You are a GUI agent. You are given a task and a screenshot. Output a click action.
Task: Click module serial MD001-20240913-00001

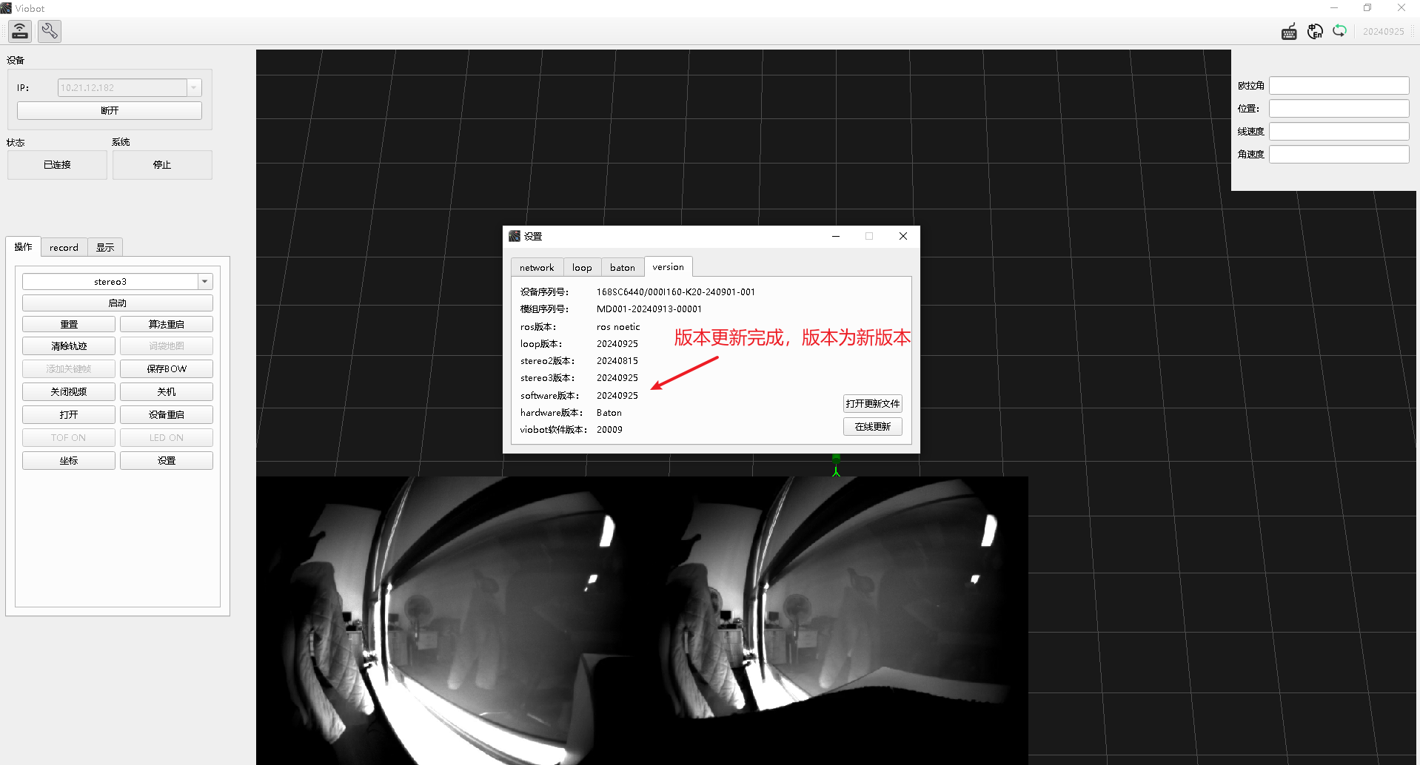point(649,309)
